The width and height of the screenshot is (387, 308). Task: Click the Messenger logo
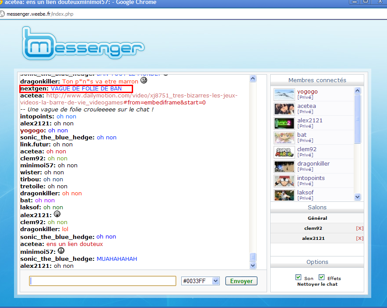[x=84, y=43]
